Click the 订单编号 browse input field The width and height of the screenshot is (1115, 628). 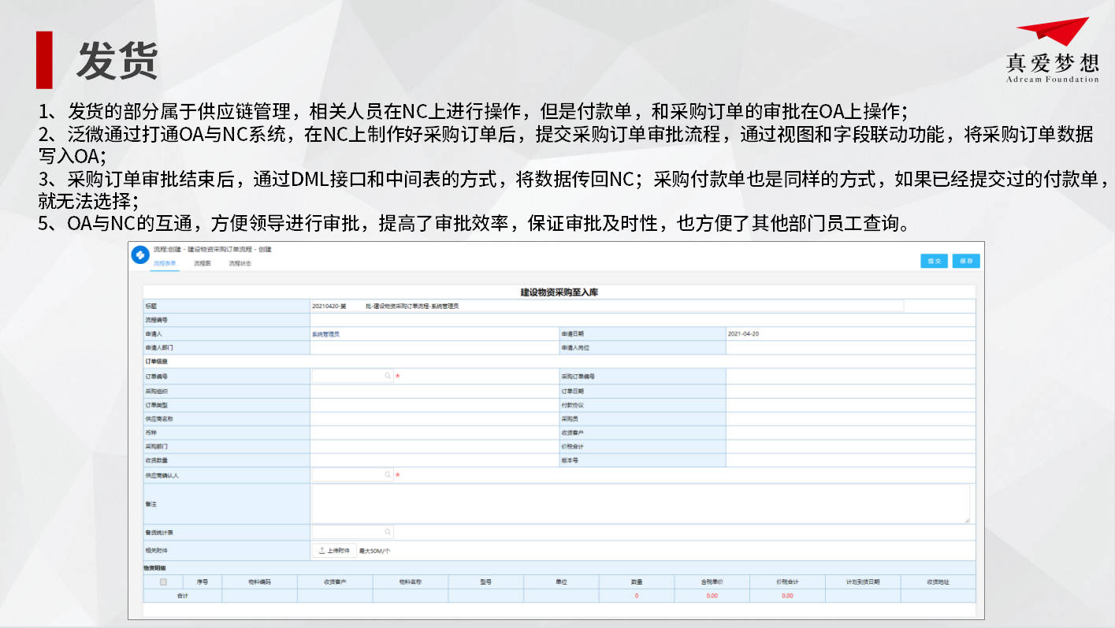352,377
